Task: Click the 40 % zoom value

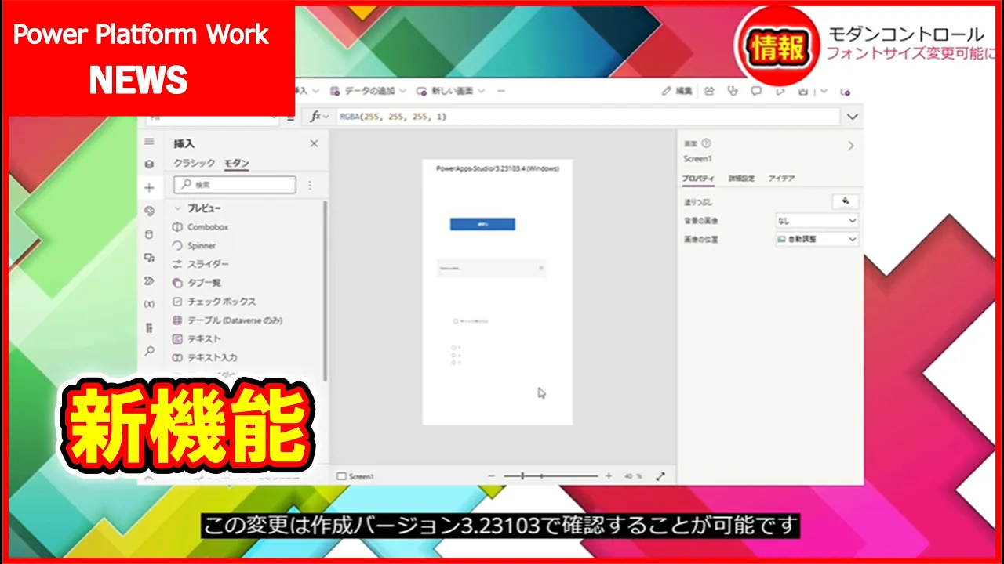Action: point(633,476)
